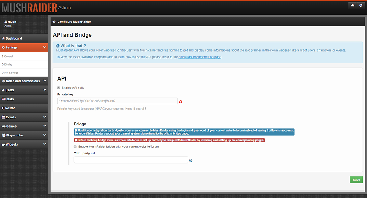Open the Events menu item
The image size is (367, 198).
[x=24, y=117]
